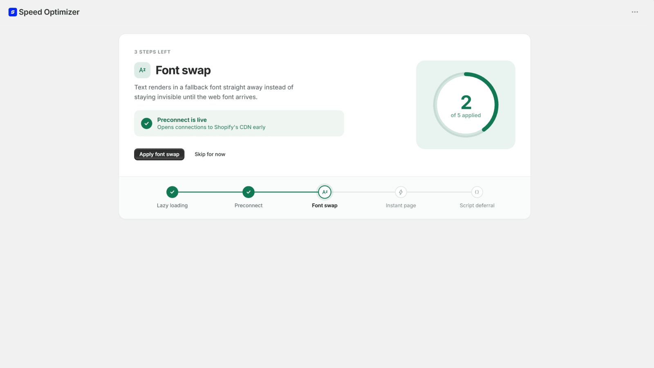The image size is (654, 368).
Task: Click the Instant page step label
Action: point(401,205)
